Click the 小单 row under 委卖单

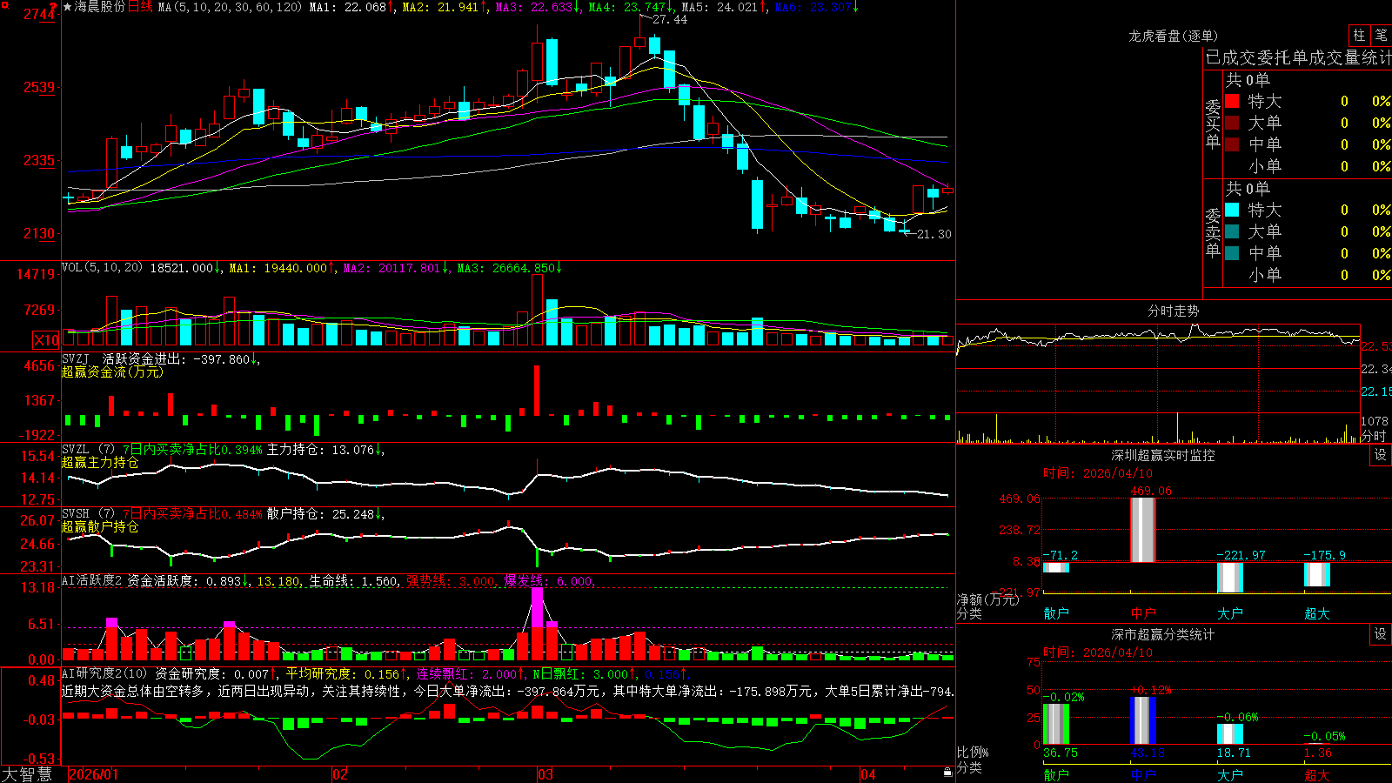click(1308, 275)
